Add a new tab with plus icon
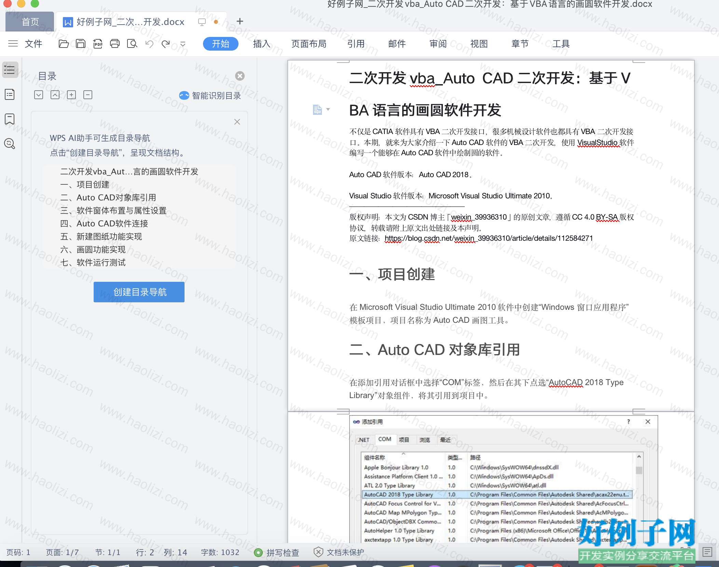Screen dimensions: 719x567 240,21
